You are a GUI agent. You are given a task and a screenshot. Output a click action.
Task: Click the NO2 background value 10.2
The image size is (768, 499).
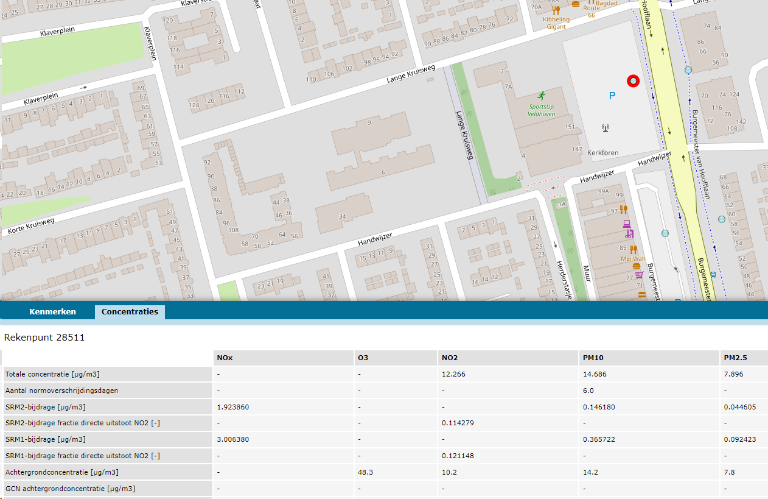[449, 472]
